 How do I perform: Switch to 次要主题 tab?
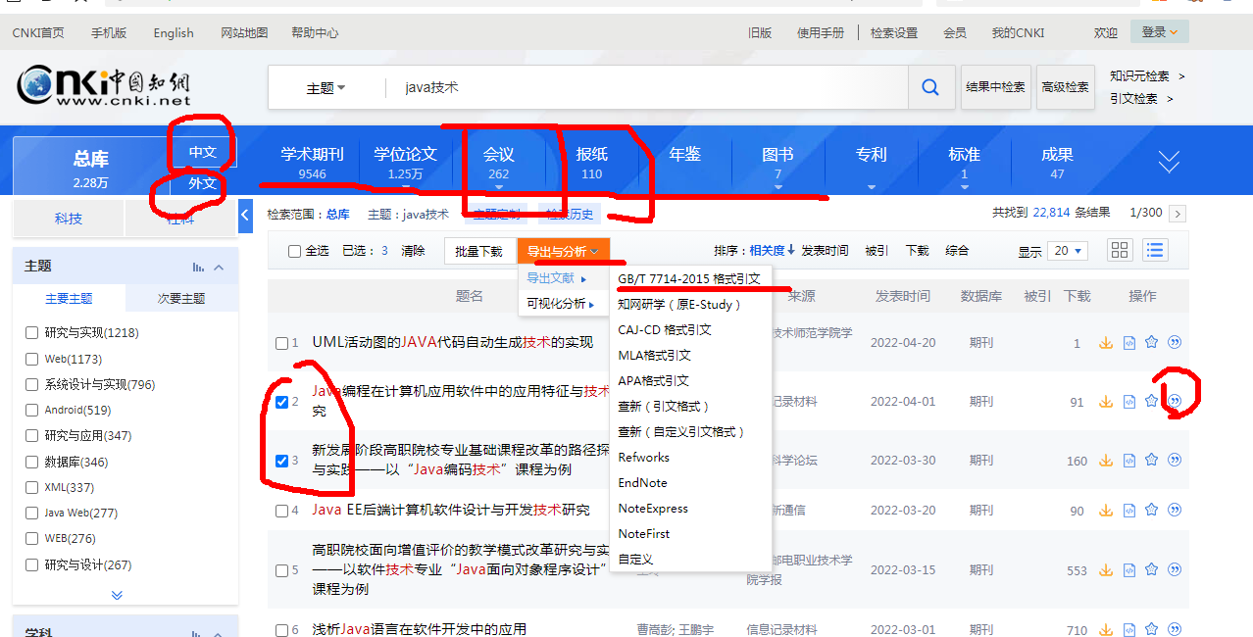(181, 299)
